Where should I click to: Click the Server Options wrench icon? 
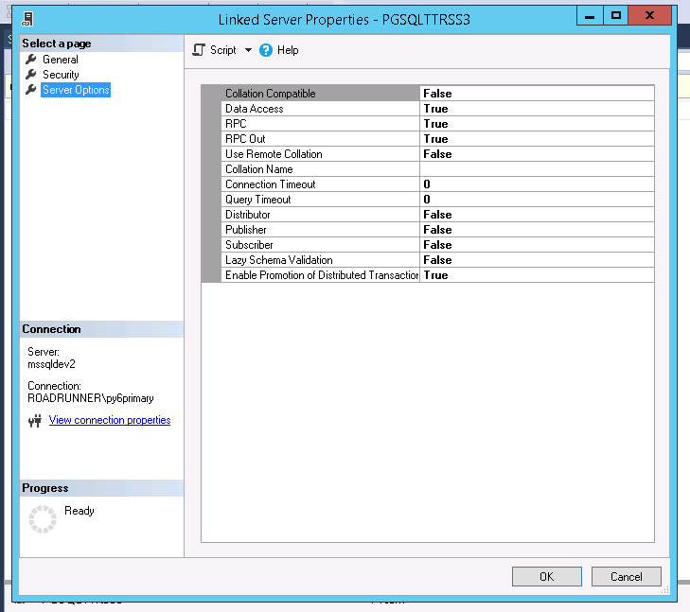(x=30, y=90)
